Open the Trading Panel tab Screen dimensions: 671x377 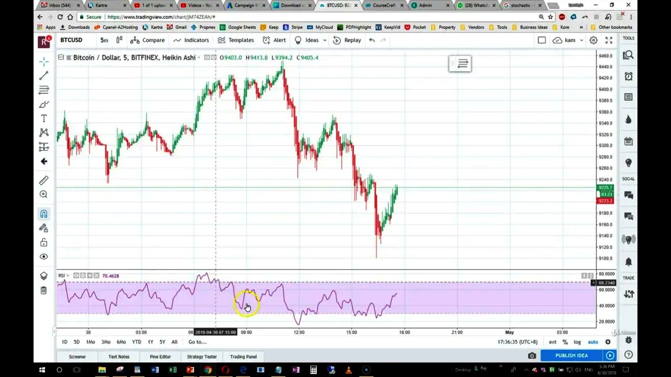click(243, 357)
